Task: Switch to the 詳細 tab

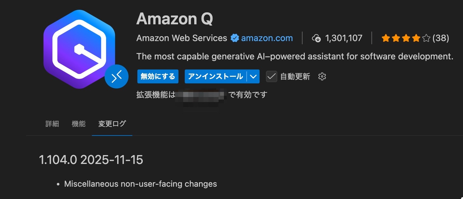Action: [52, 124]
